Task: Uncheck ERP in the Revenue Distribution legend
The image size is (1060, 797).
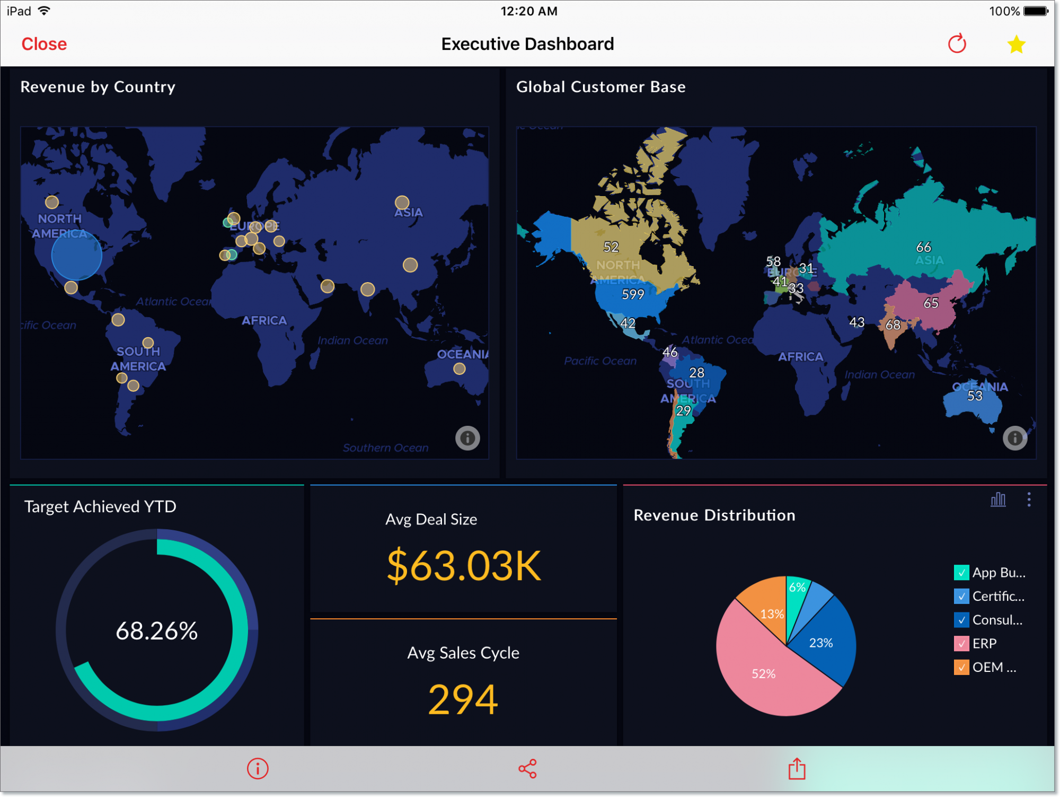Action: click(961, 643)
